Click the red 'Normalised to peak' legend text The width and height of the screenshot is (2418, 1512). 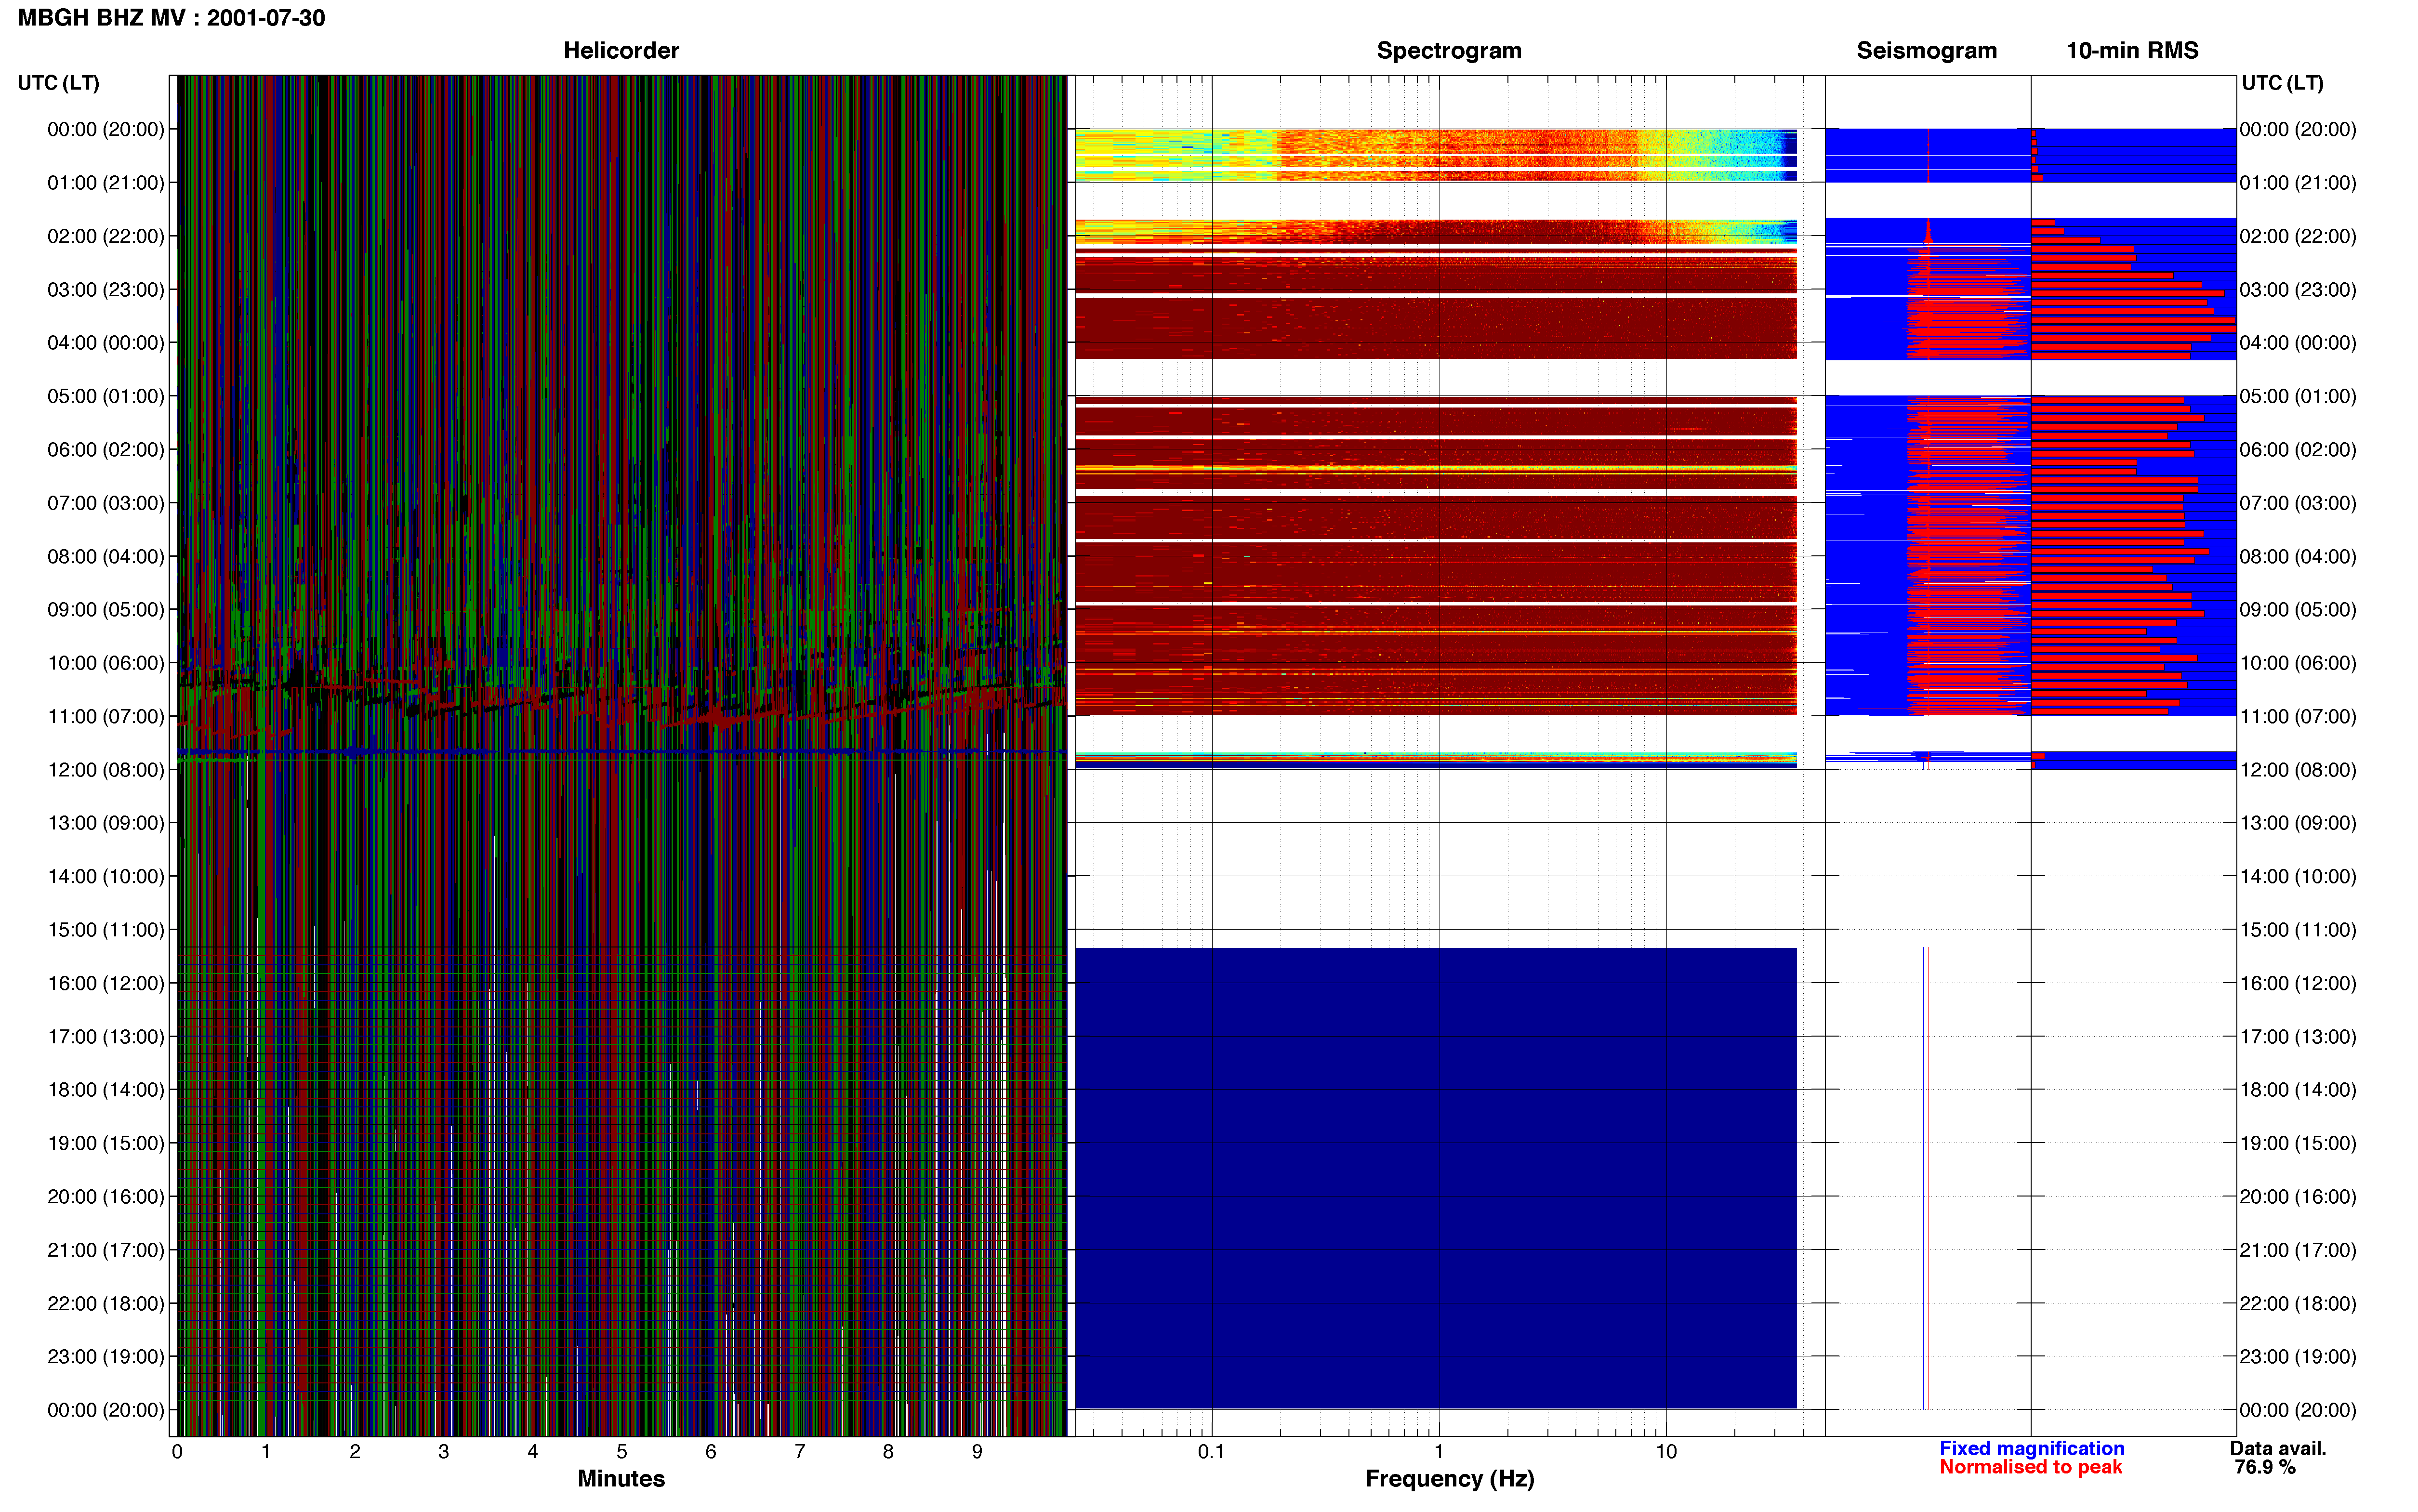(2030, 1467)
